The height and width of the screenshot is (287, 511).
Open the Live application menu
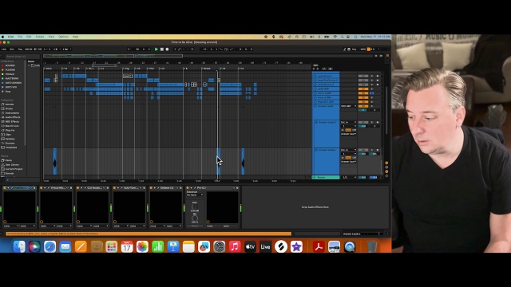[x=10, y=37]
